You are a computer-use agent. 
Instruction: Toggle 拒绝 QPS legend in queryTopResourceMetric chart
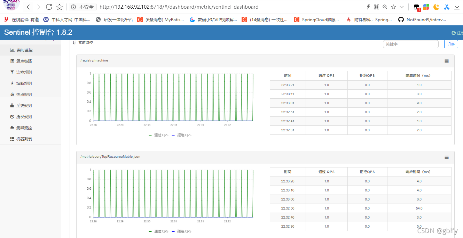pos(181,231)
